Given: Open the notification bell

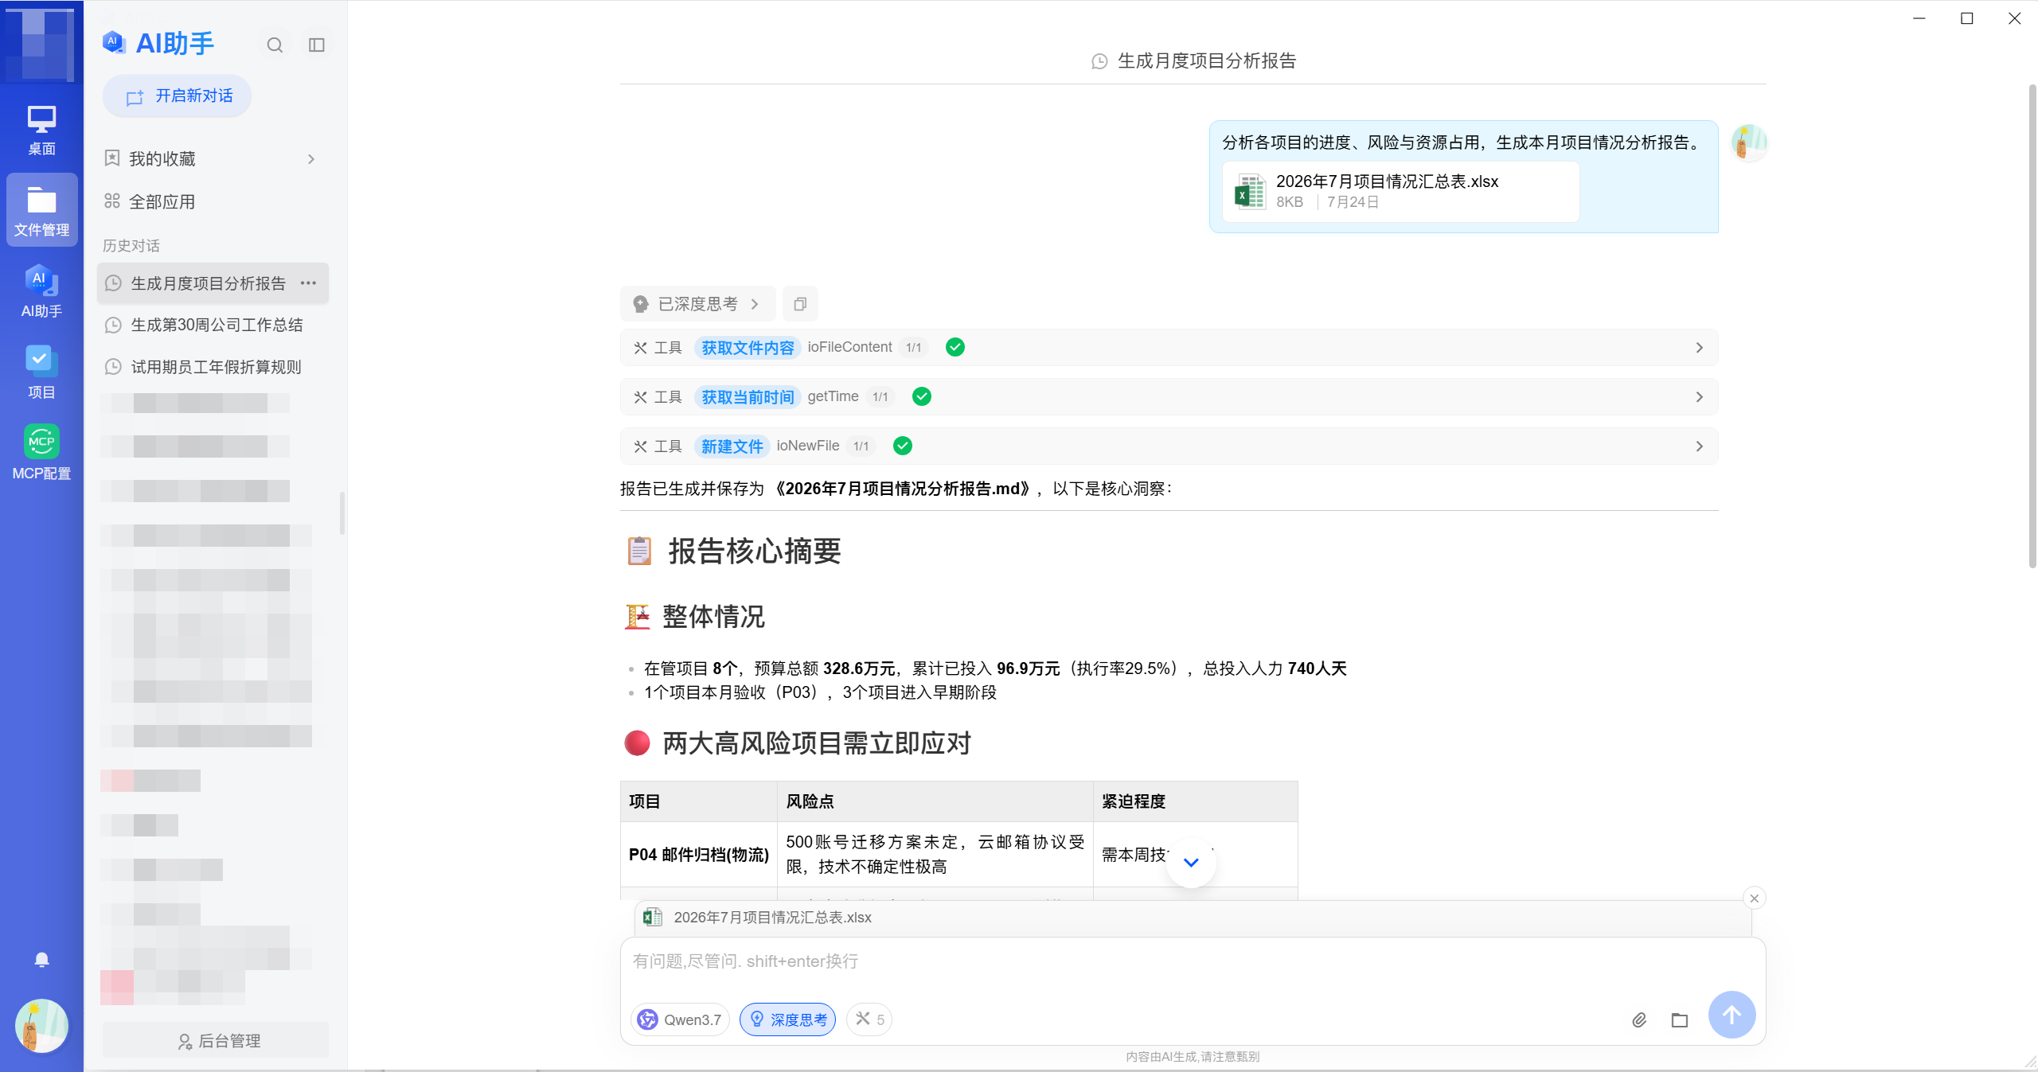Looking at the screenshot, I should (x=42, y=960).
